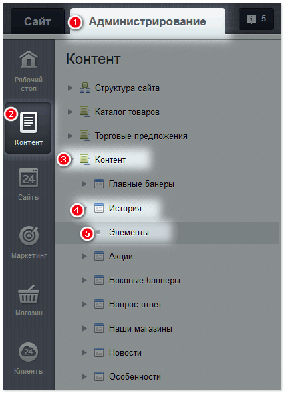Open the Торговые предложения label
Image resolution: width=284 pixels, height=393 pixels.
[141, 136]
